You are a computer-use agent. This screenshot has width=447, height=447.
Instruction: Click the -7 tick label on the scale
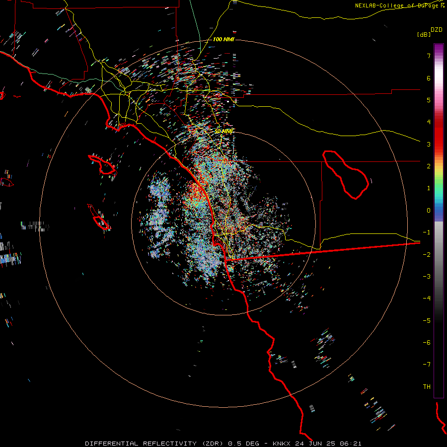427,365
